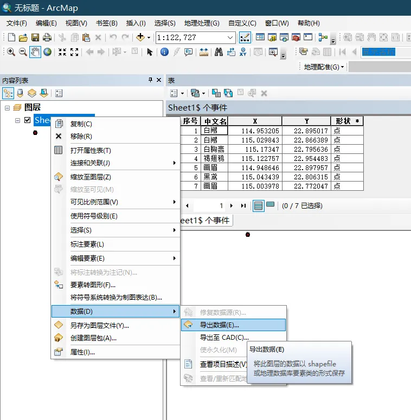Image resolution: width=411 pixels, height=420 pixels.
Task: Click the Fixed Zoom Out arrows icon
Action: 74,51
